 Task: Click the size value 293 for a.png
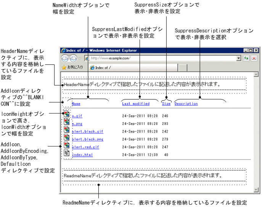[x=165, y=124]
